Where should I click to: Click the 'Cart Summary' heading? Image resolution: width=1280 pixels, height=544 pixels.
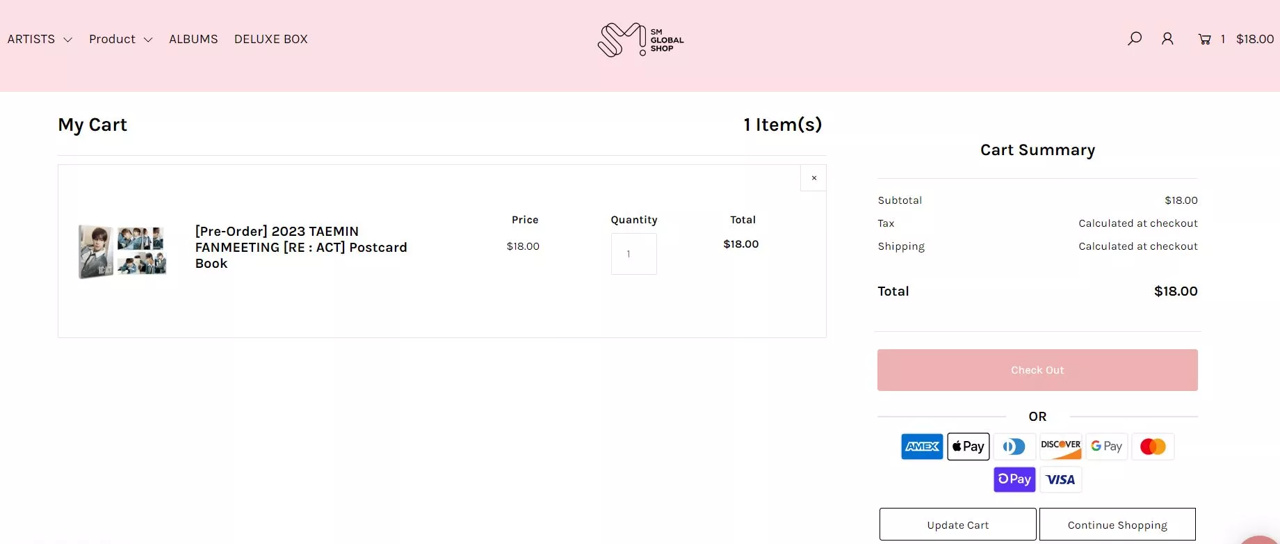pos(1037,150)
